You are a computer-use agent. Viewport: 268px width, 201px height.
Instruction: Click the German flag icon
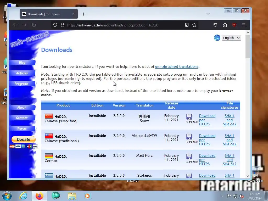tap(49, 156)
